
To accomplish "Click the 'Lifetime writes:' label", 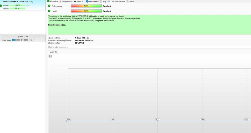I will (54, 43).
